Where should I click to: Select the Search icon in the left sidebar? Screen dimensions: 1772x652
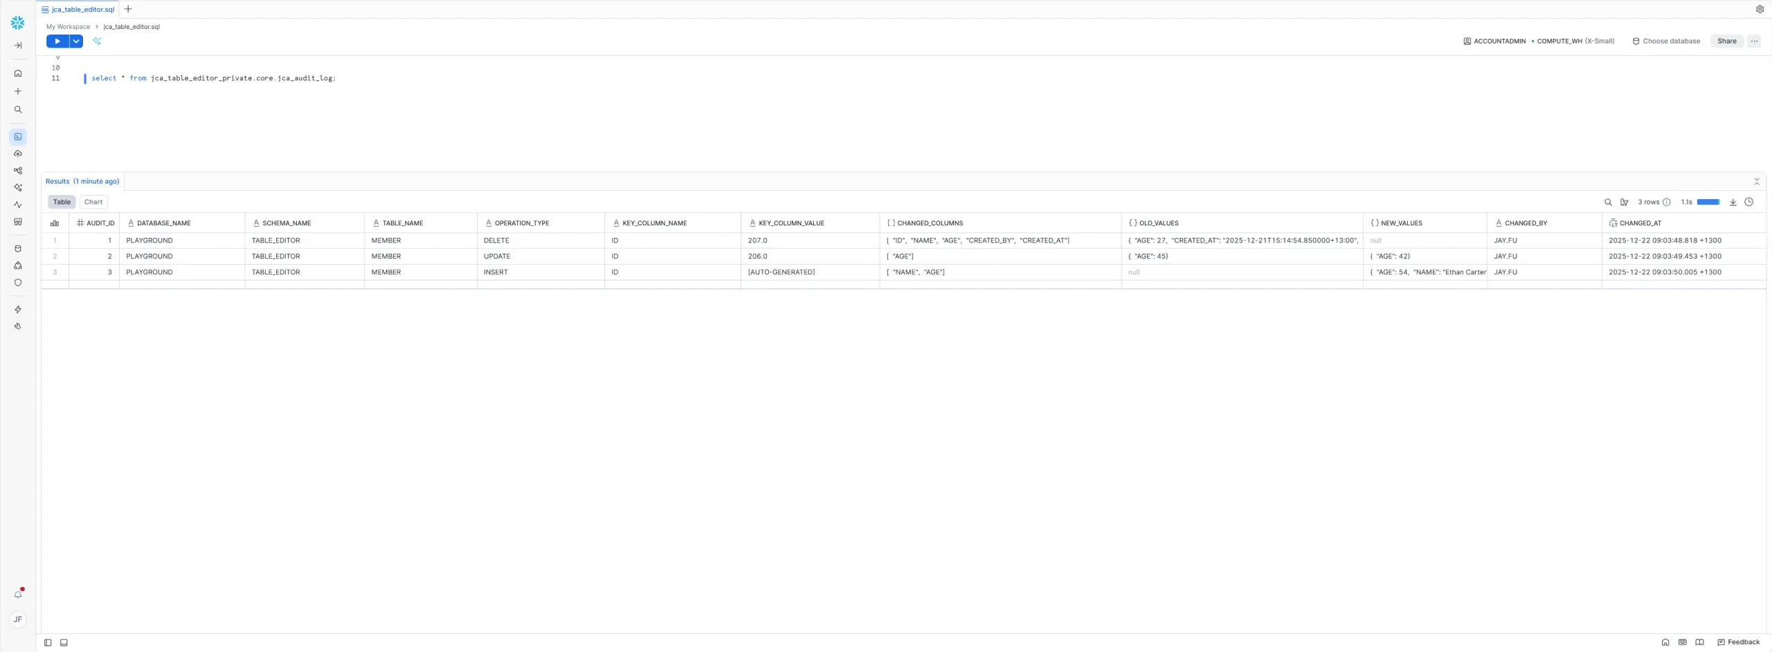click(x=17, y=109)
